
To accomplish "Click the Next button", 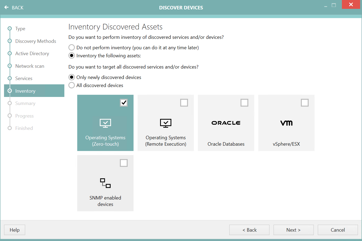I will [x=293, y=230].
